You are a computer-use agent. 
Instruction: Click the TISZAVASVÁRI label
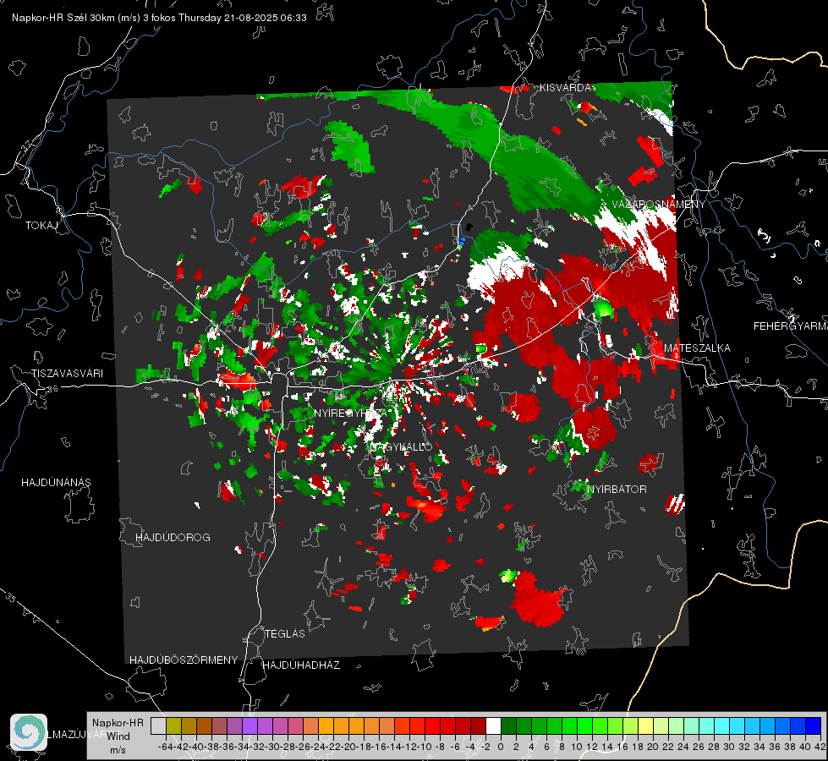pyautogui.click(x=67, y=374)
